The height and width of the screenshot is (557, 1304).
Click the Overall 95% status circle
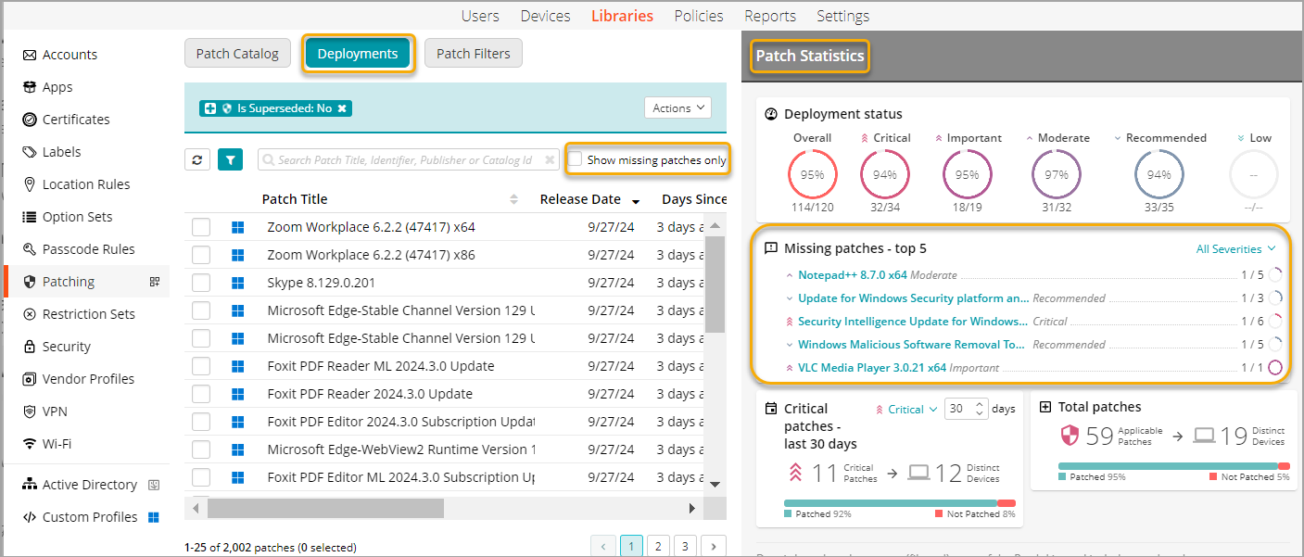[x=812, y=174]
